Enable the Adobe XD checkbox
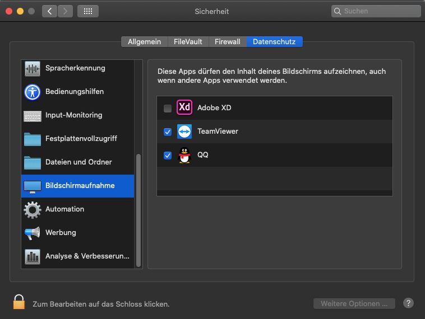The width and height of the screenshot is (425, 319). (168, 109)
